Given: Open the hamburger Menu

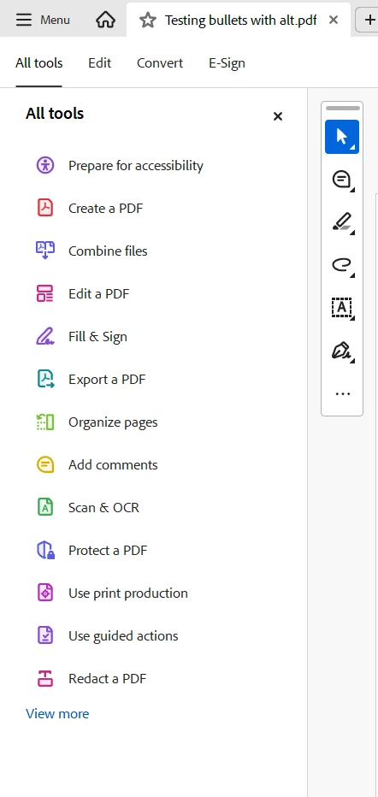Looking at the screenshot, I should (43, 20).
